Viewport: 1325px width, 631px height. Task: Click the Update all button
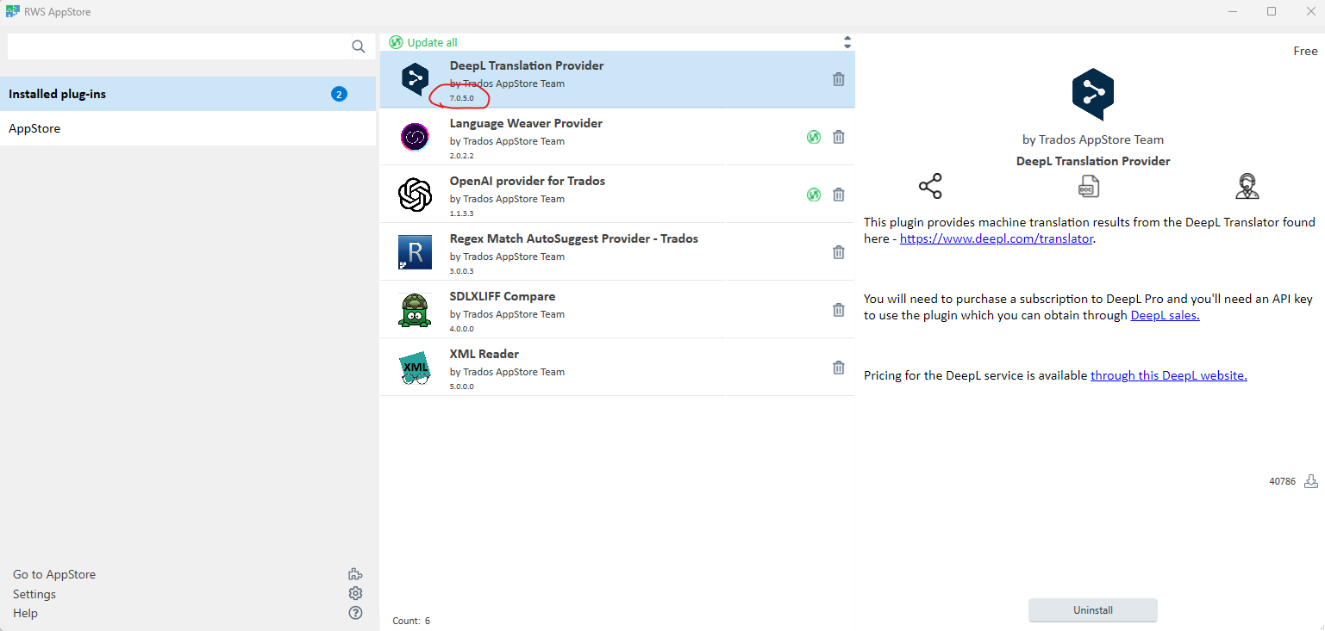423,42
